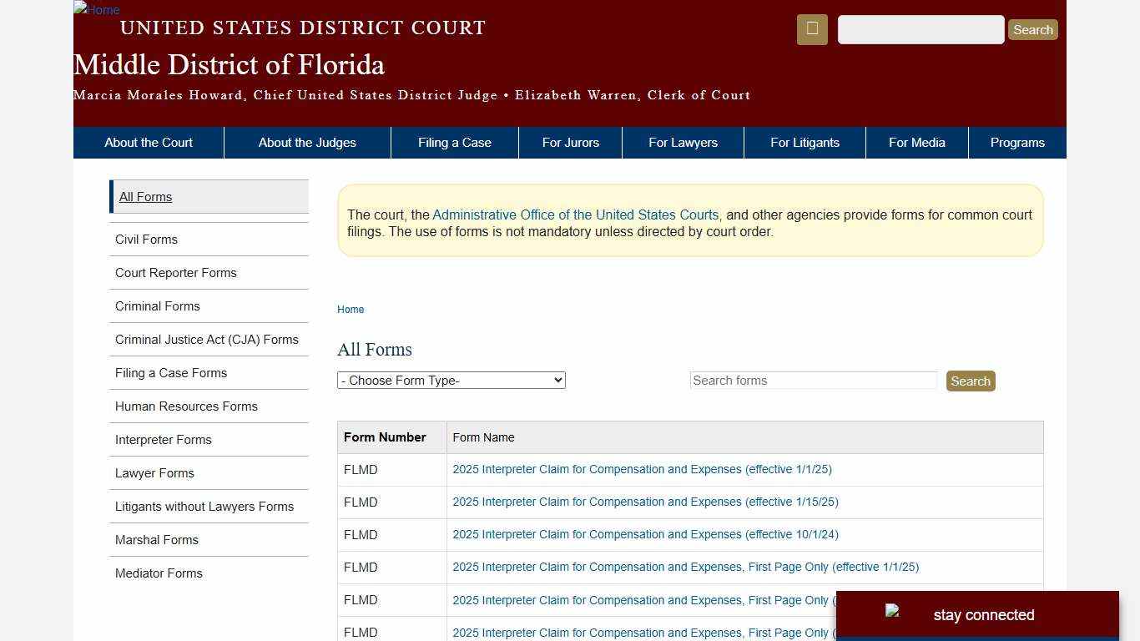Click the Administrative Office of the United States Courts link
The image size is (1140, 641).
574,215
